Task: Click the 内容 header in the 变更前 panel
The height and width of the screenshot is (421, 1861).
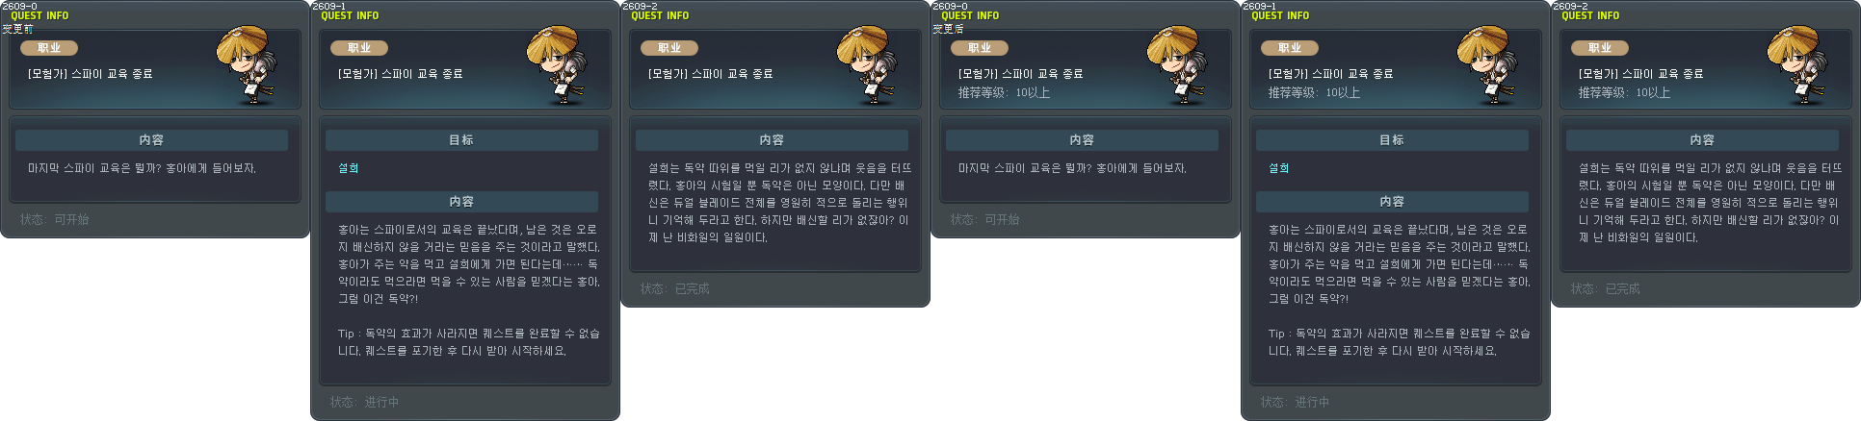Action: pyautogui.click(x=151, y=140)
